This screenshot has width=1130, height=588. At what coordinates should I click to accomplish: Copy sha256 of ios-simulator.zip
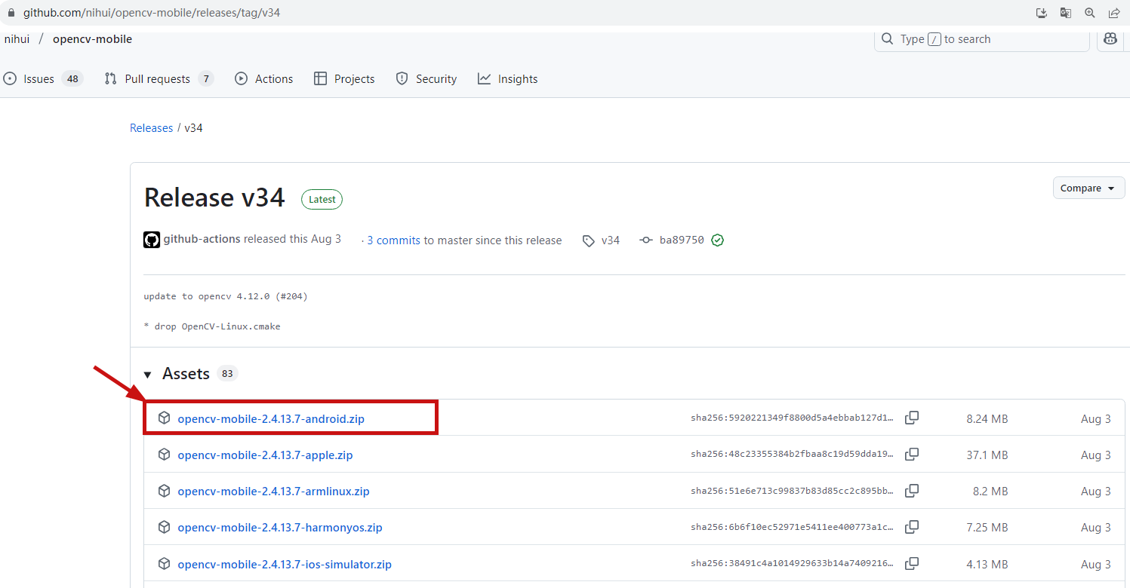(912, 563)
